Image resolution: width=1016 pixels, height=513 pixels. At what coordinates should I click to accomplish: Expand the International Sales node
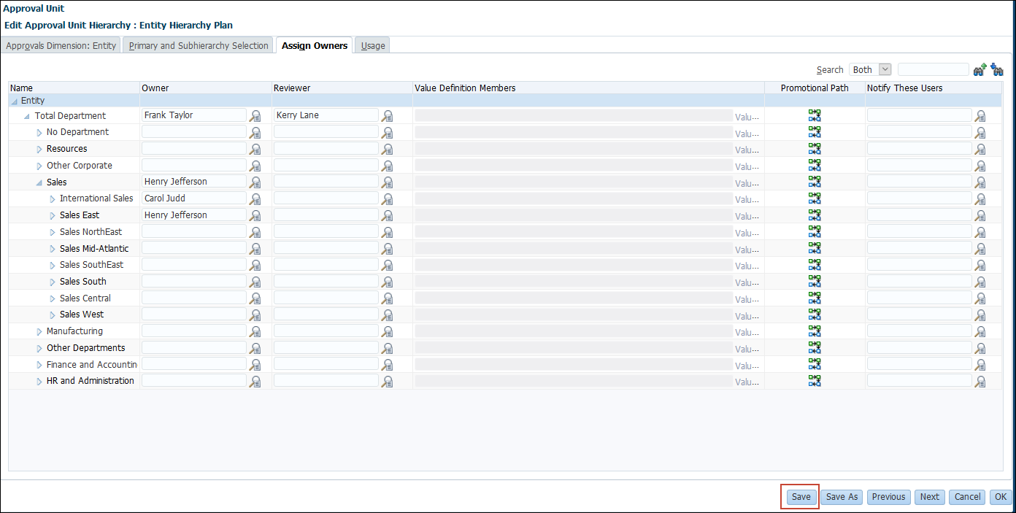53,199
